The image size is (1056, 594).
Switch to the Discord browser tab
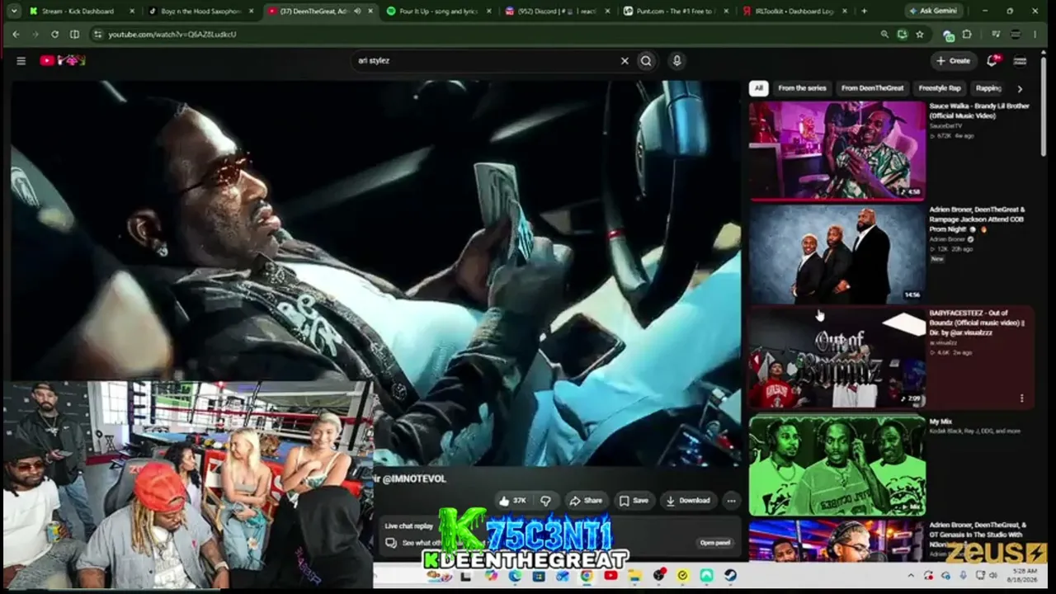557,12
